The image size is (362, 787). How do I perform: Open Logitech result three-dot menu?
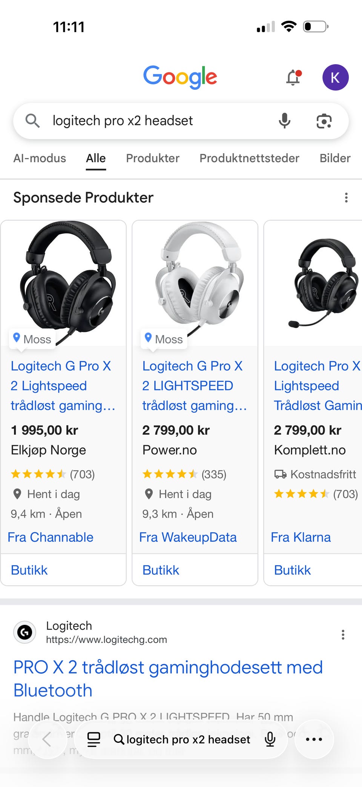343,635
